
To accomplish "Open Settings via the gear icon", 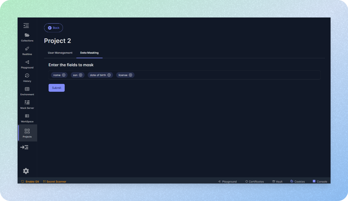I will (x=26, y=171).
